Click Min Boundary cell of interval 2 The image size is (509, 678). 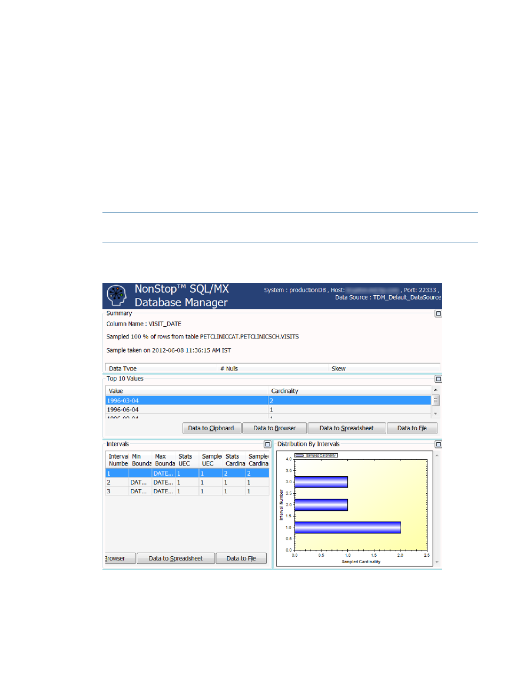point(140,482)
